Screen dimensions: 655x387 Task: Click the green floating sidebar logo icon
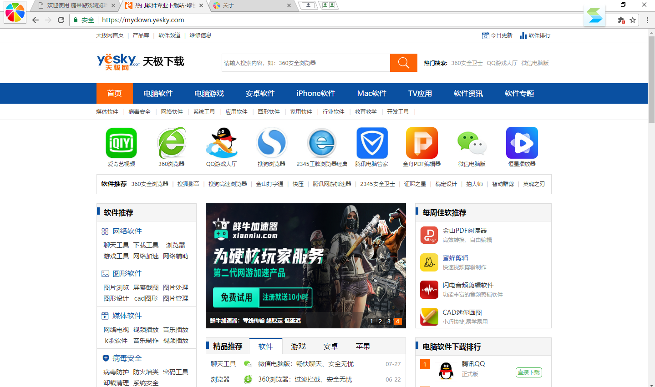(594, 15)
